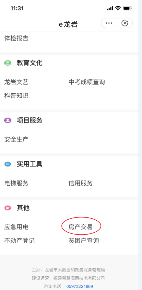The height and width of the screenshot is (290, 142).
Task: Tap the battery indicator icon
Action: point(127,8)
